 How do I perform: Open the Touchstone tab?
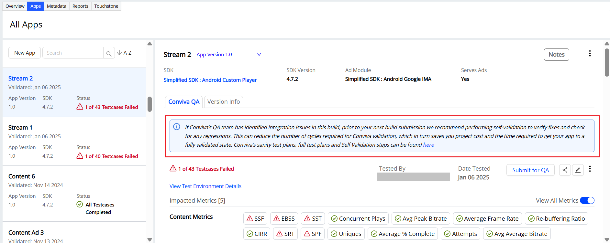tap(106, 6)
